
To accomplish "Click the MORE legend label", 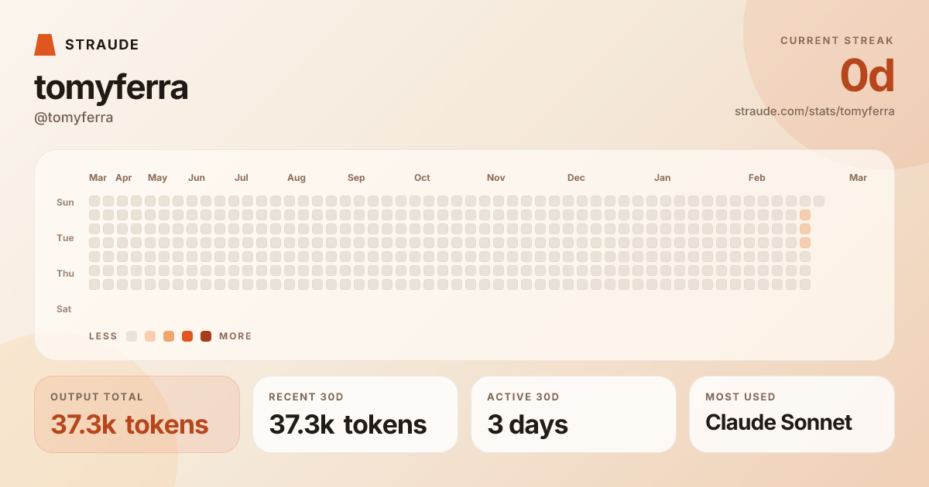I will (235, 336).
